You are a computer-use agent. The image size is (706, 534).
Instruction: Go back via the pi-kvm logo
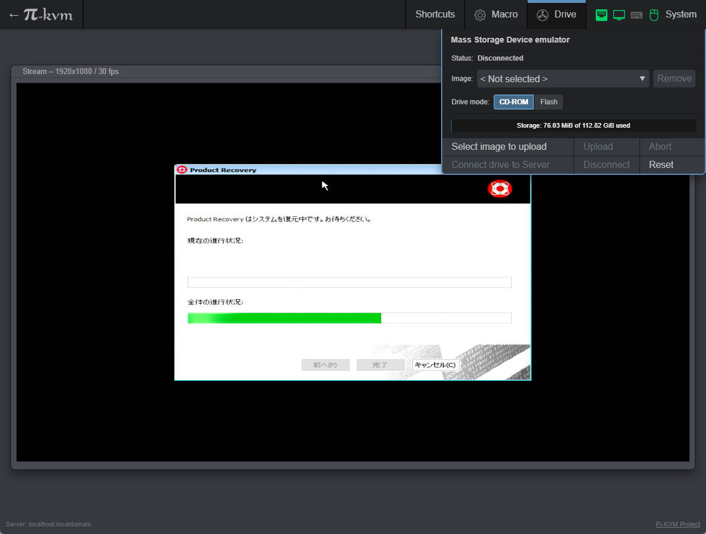coord(41,15)
